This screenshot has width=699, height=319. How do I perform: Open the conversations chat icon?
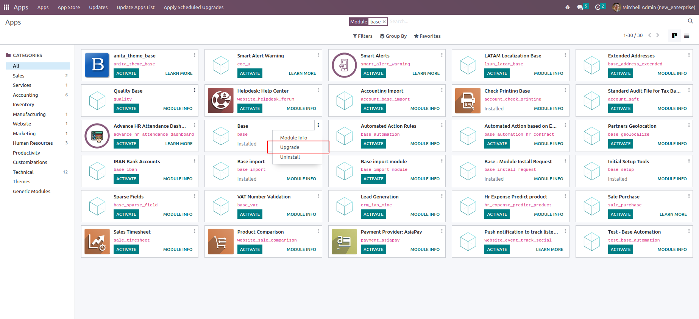[580, 7]
